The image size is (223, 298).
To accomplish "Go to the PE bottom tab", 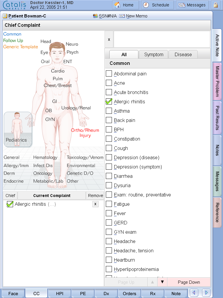I will pos(83,293).
